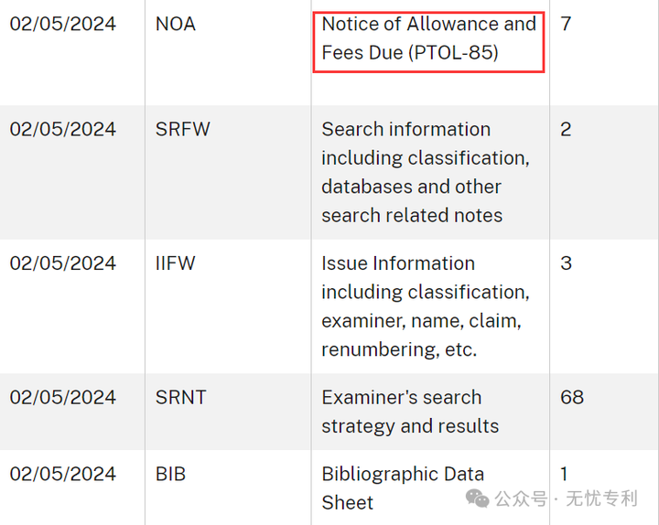Viewport: 659px width, 525px height.
Task: Click the date 02/05/2024 in the BIB row
Action: 62,474
